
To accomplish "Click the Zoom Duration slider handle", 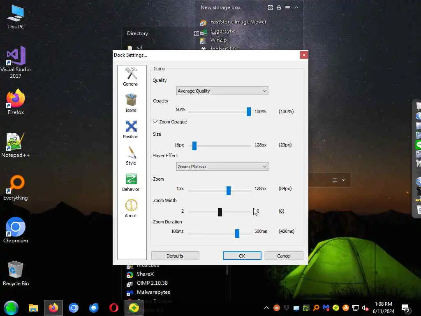I will point(237,233).
